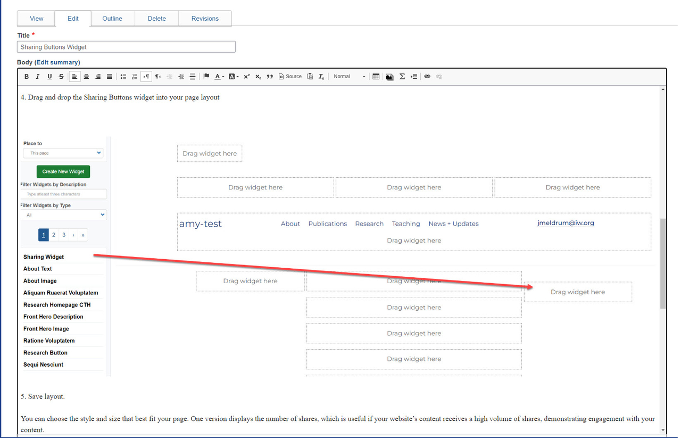Insert a bulleted list
The width and height of the screenshot is (681, 438).
coord(123,77)
